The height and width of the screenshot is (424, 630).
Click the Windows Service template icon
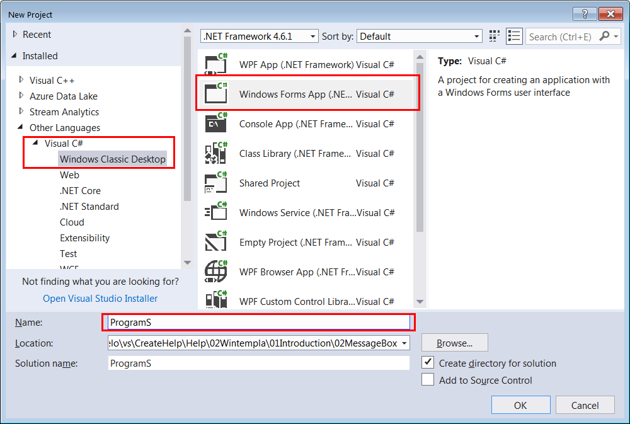pyautogui.click(x=216, y=212)
